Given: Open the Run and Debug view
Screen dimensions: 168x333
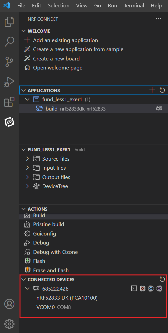Looking at the screenshot, I should pyautogui.click(x=9, y=82).
